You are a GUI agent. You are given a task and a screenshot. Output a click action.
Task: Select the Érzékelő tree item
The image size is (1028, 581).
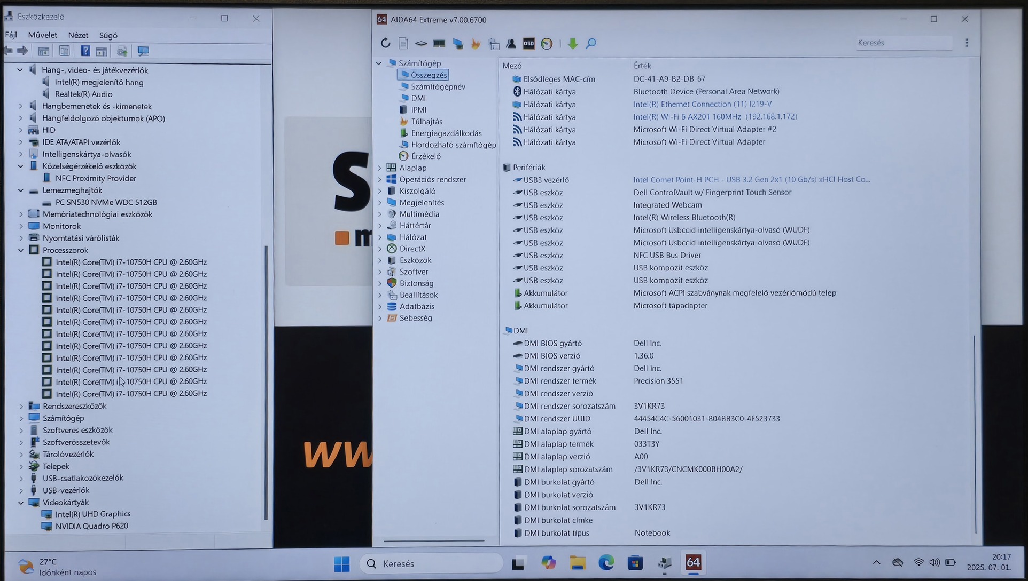coord(426,156)
